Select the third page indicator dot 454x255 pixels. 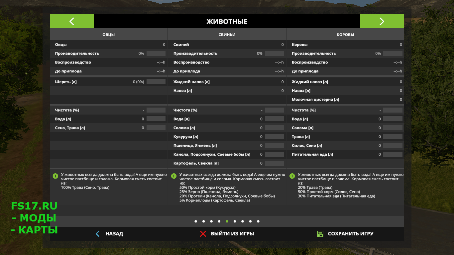coord(211,221)
